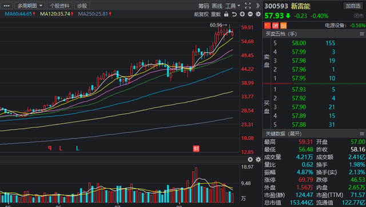Click the stock name 新雷能
The height and width of the screenshot is (207, 366).
[x=301, y=6]
